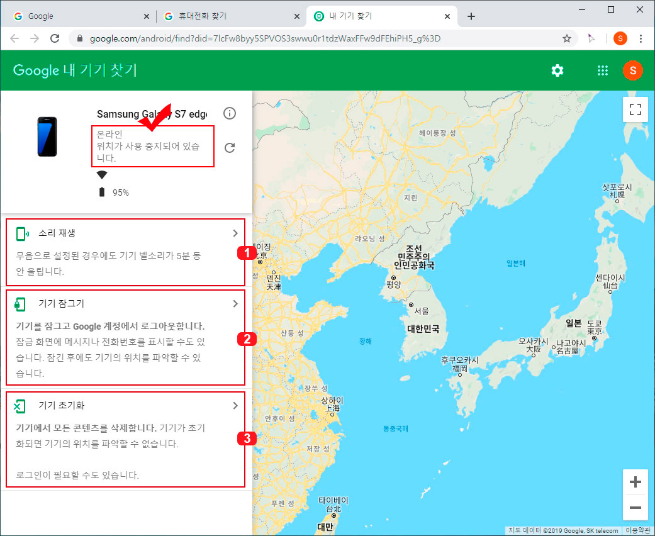Click the 서울 label on the map
Screen dimensions: 655x536
422,311
